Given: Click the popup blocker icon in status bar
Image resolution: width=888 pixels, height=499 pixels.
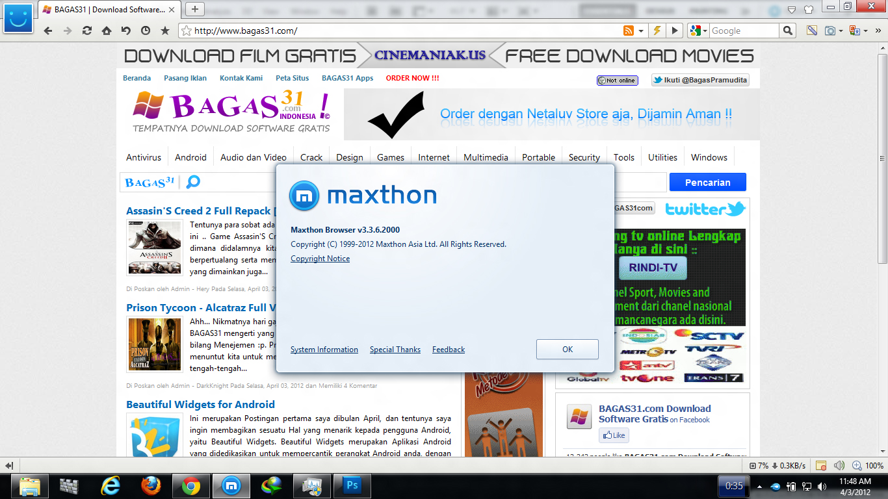Looking at the screenshot, I should (x=821, y=465).
